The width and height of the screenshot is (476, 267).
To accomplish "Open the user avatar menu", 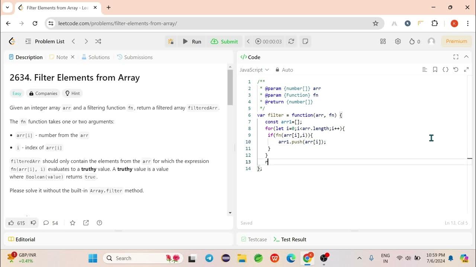I will (431, 42).
